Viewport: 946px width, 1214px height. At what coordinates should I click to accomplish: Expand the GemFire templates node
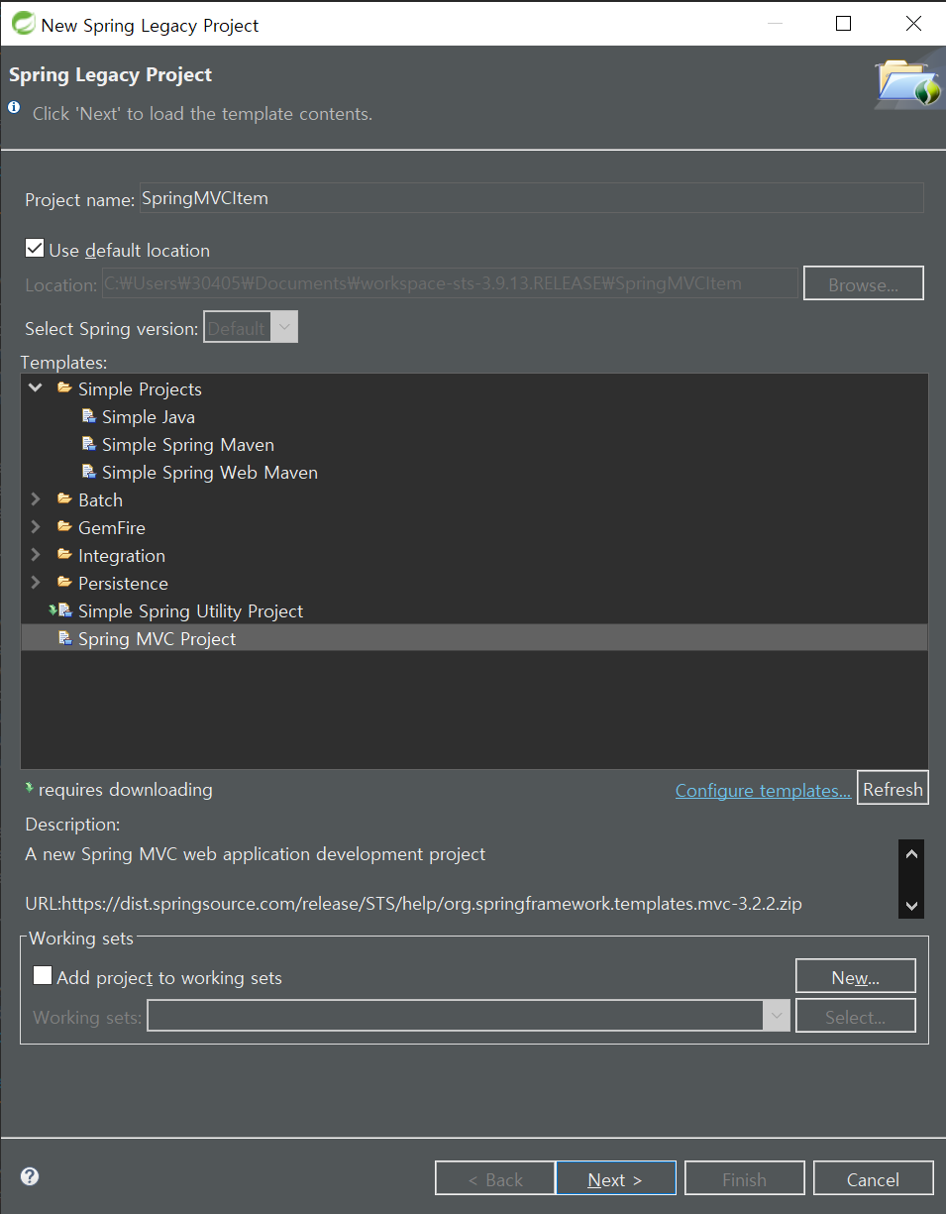[x=36, y=527]
